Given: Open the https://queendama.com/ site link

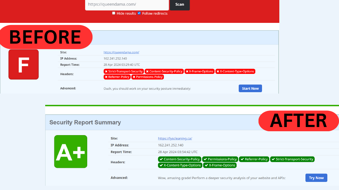Looking at the screenshot, I should click(x=121, y=52).
